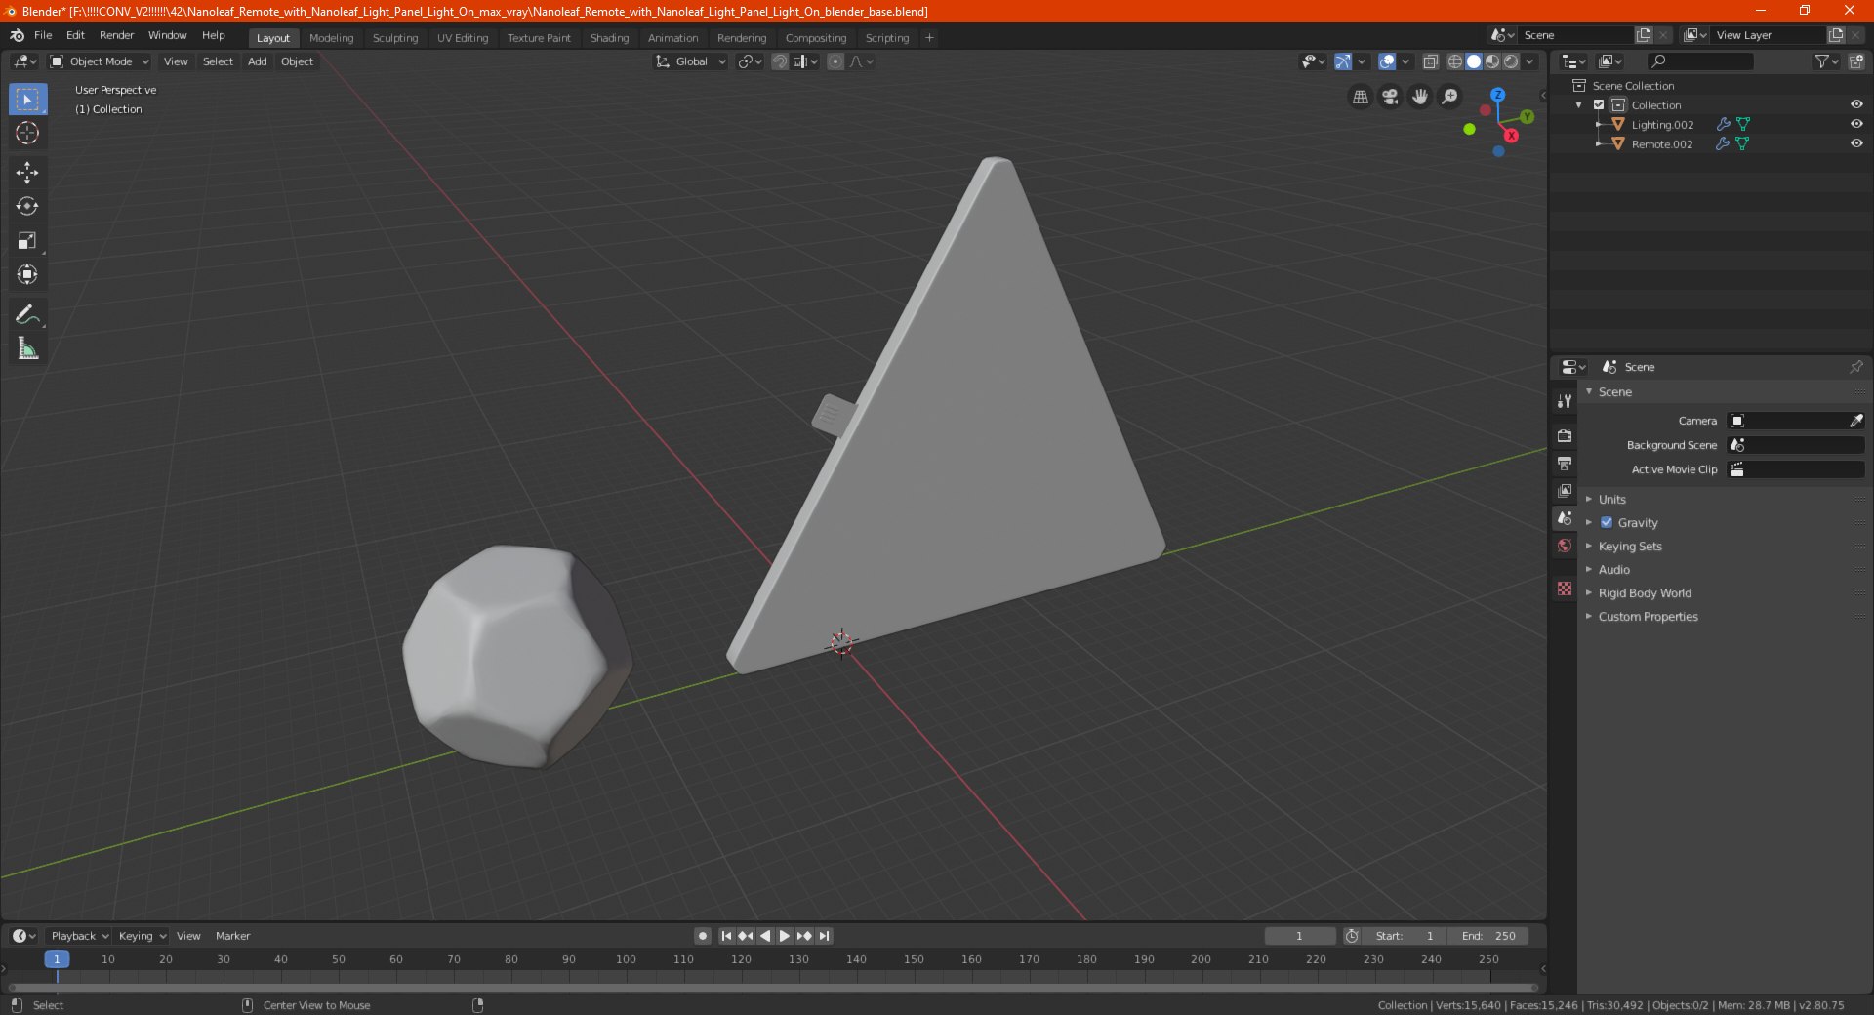Switch to the Modeling workspace tab
Image resolution: width=1874 pixels, height=1015 pixels.
[331, 38]
